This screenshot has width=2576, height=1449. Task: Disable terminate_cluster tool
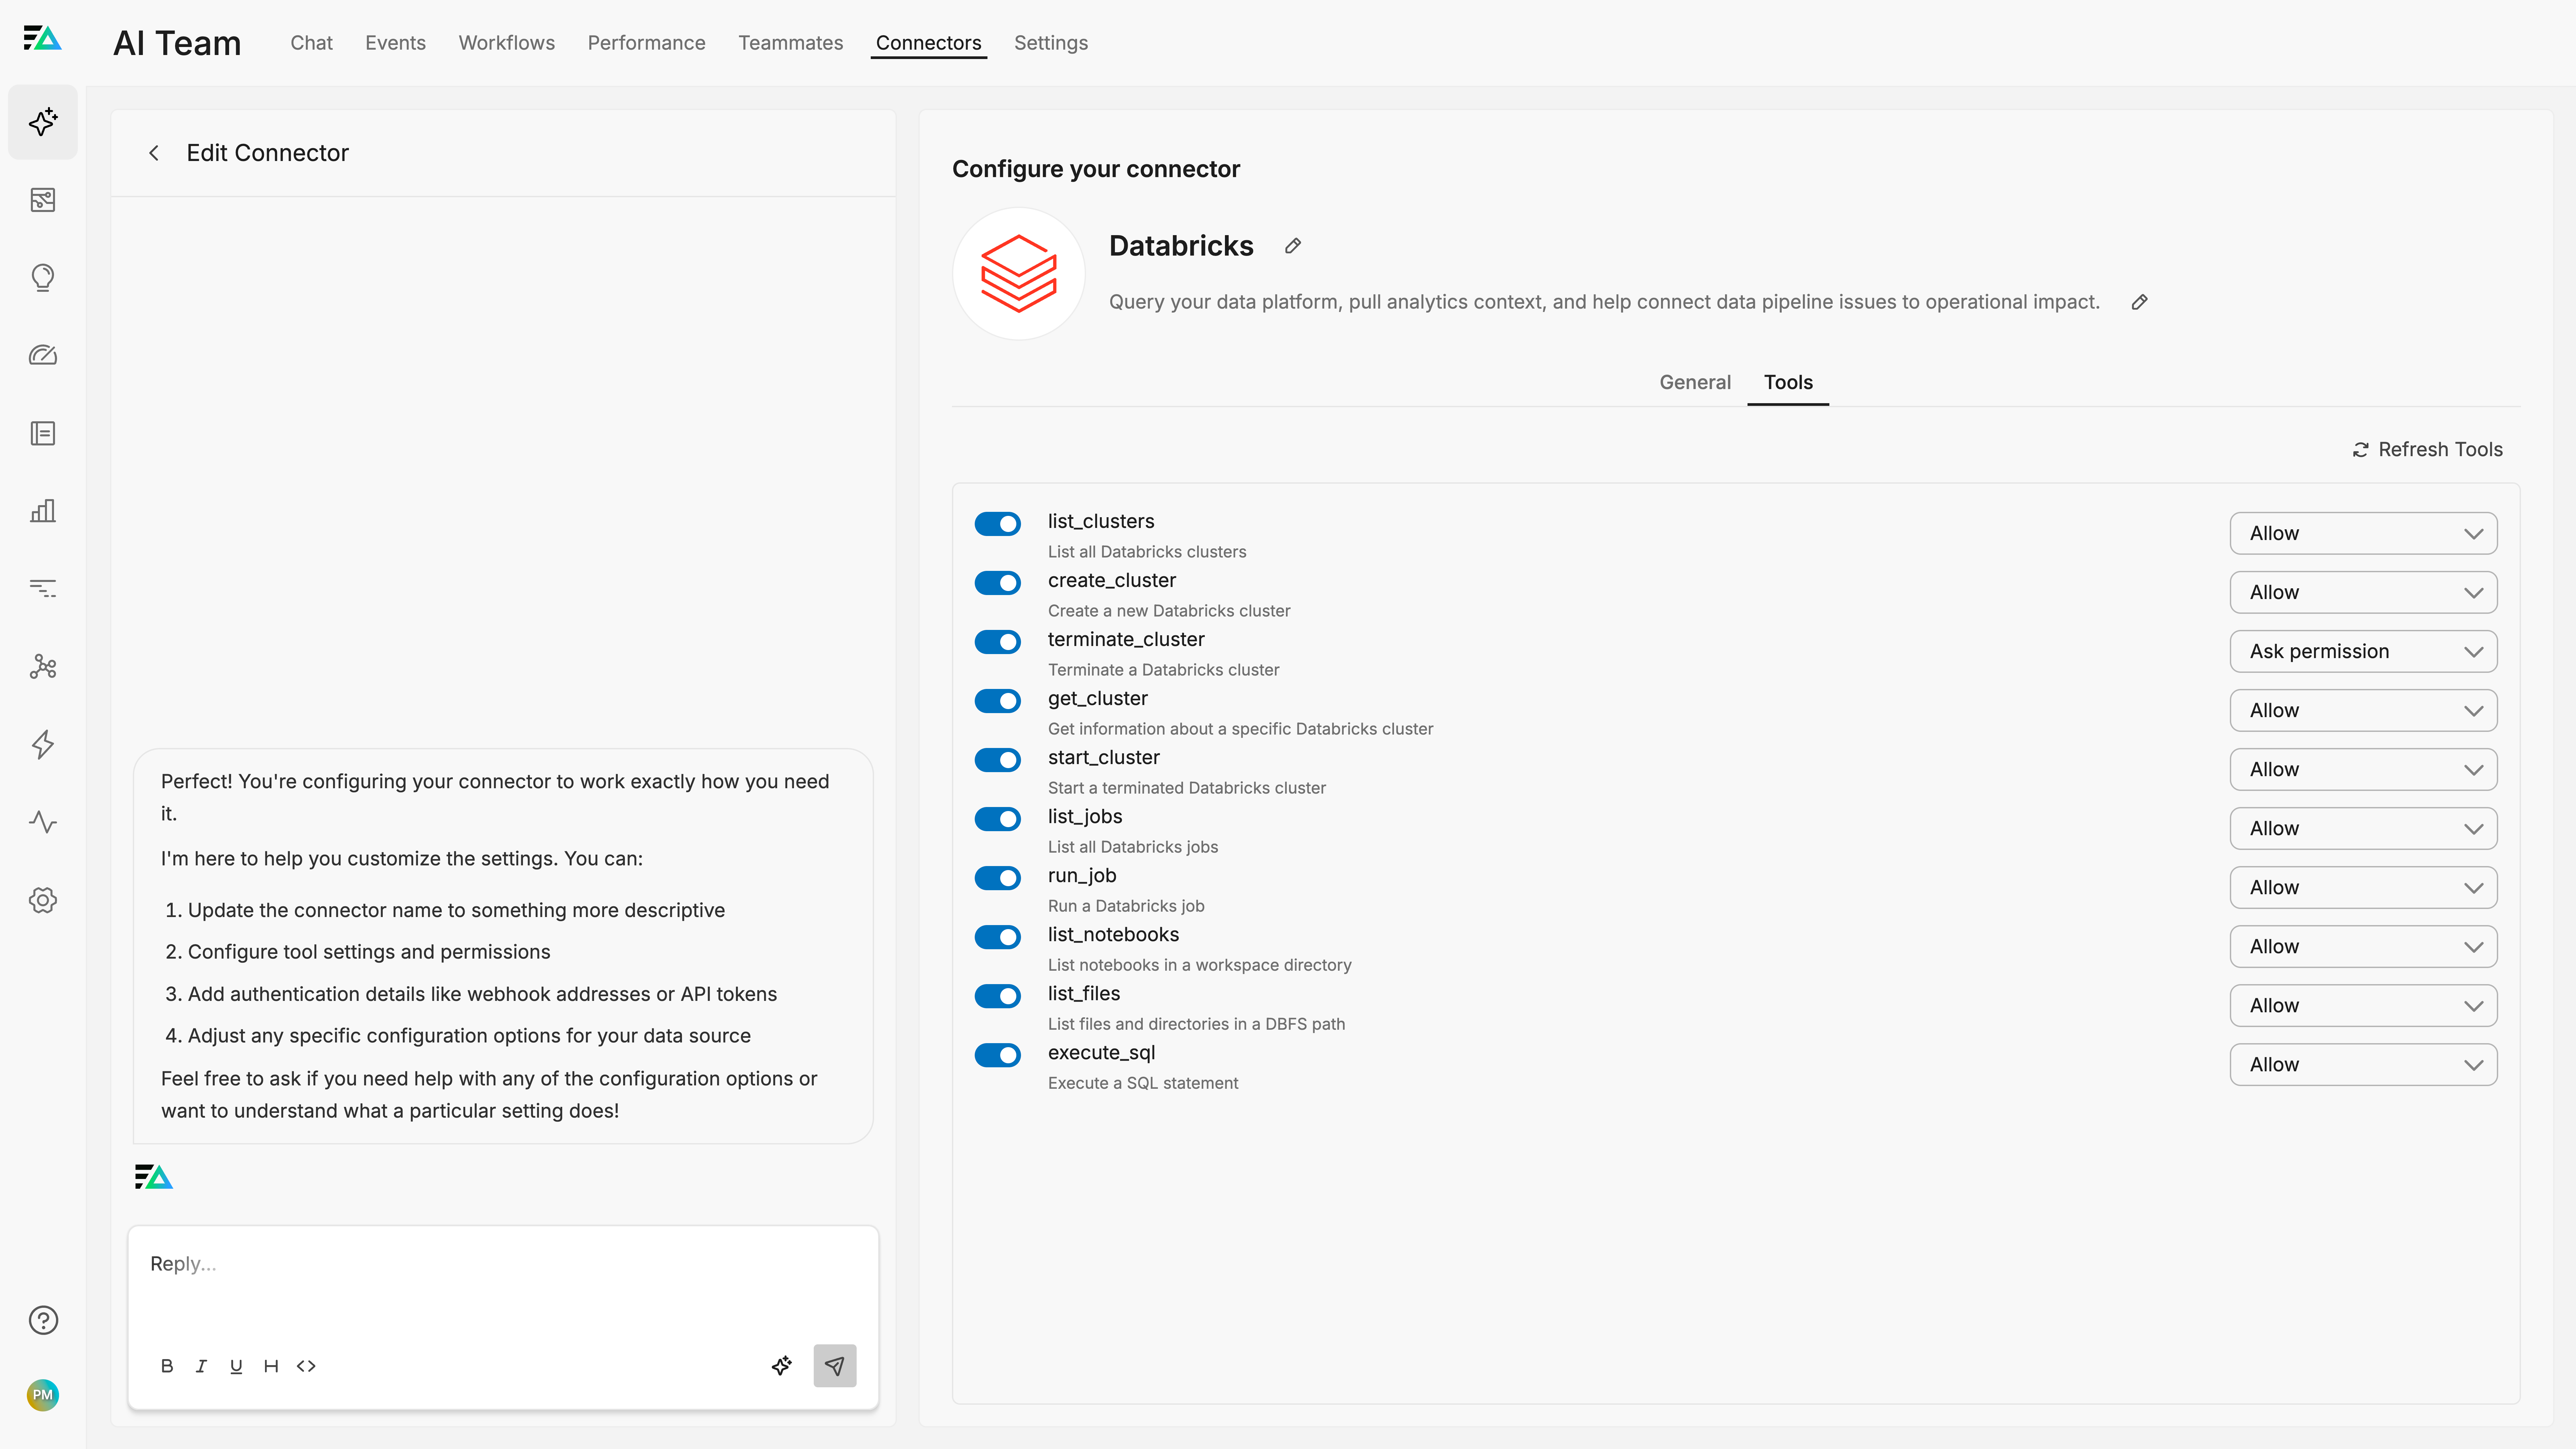coord(998,642)
